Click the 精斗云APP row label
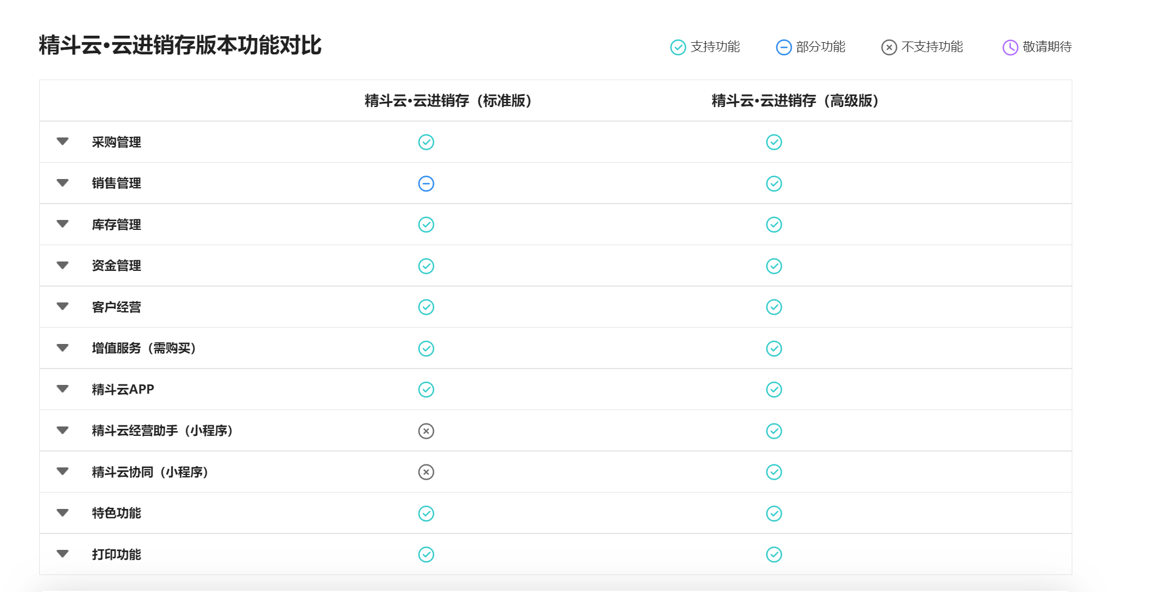The height and width of the screenshot is (592, 1160). point(123,390)
